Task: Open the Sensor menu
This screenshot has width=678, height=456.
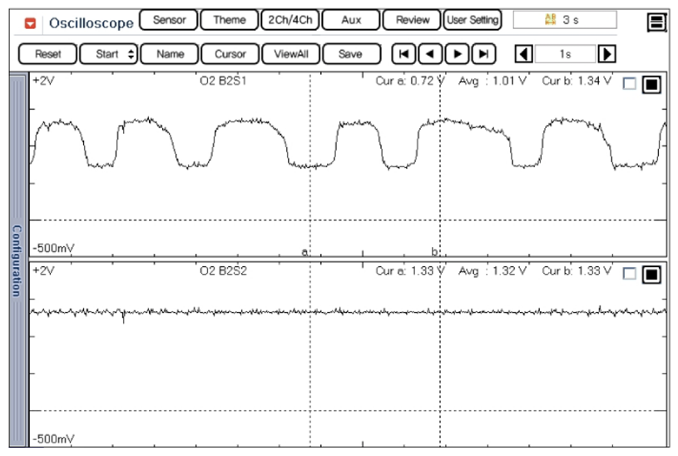Action: tap(169, 20)
